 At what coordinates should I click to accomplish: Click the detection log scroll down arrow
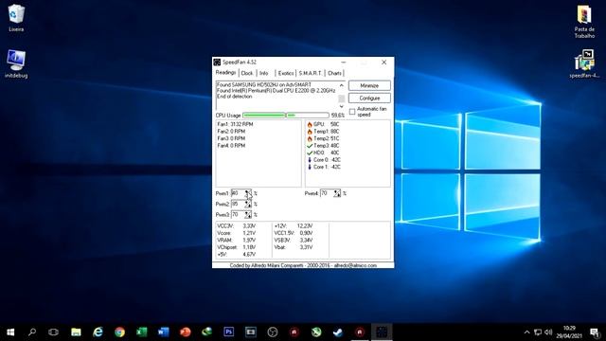click(x=341, y=106)
